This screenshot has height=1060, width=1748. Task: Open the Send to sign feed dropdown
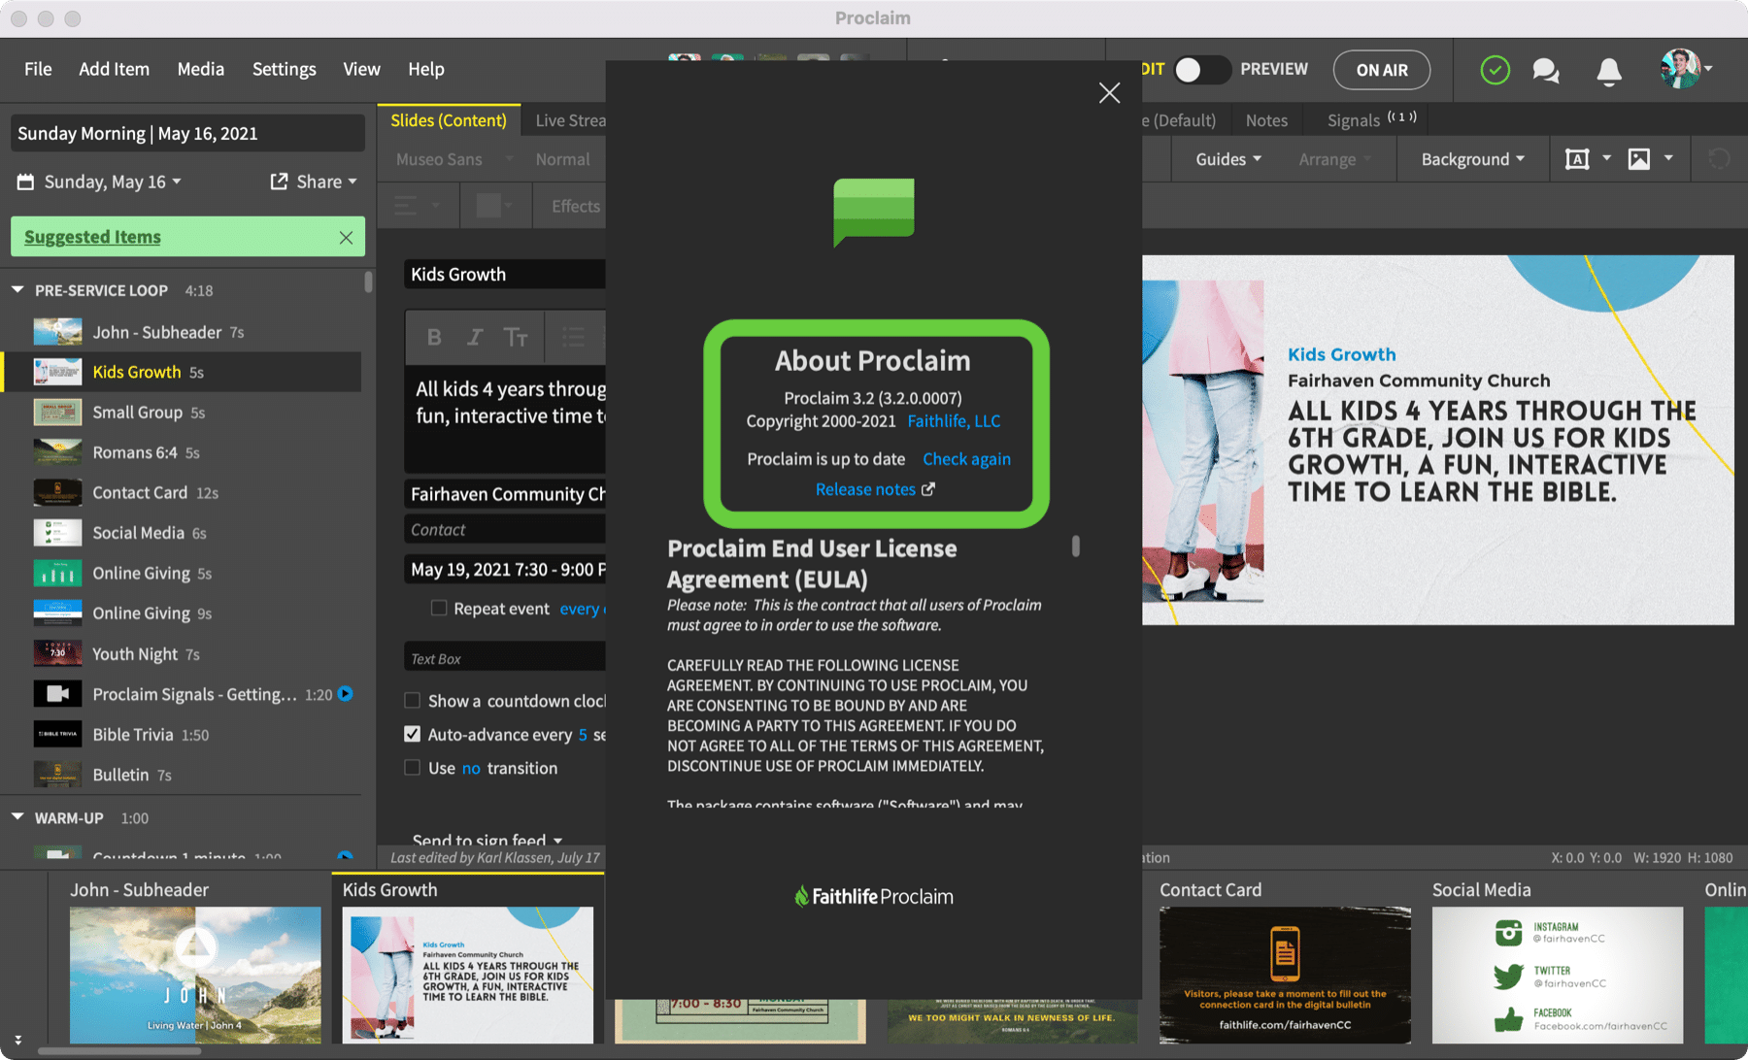(487, 839)
